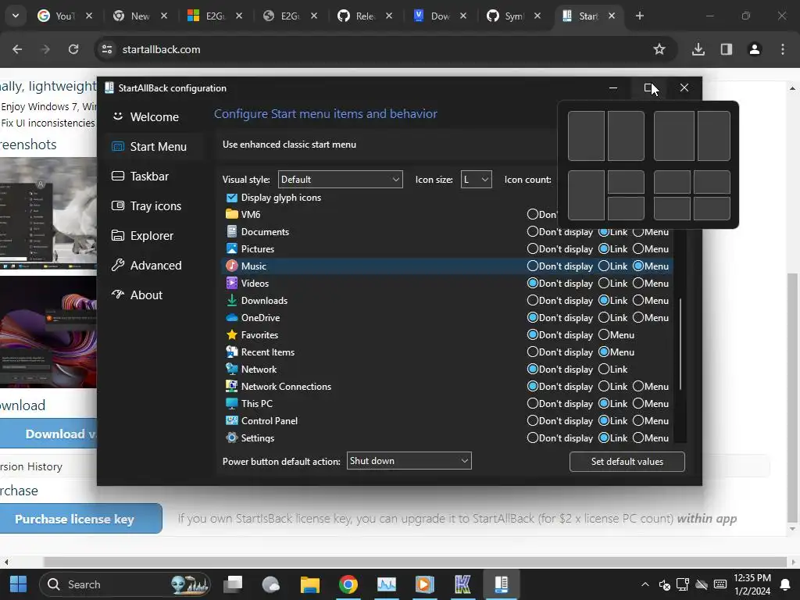Open the Icon size dropdown
The width and height of the screenshot is (800, 600).
(476, 180)
